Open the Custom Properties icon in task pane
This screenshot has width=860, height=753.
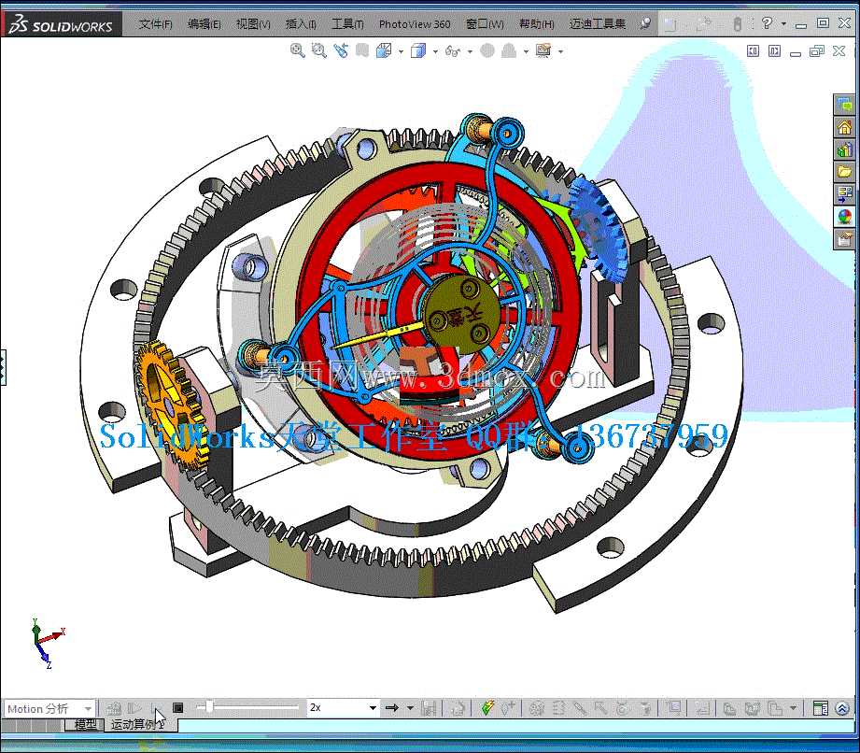point(845,239)
